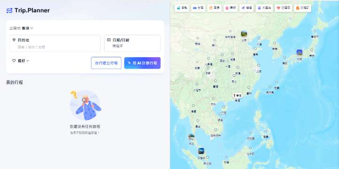Click the 自行建立行程 button
339x169 pixels.
pos(106,63)
